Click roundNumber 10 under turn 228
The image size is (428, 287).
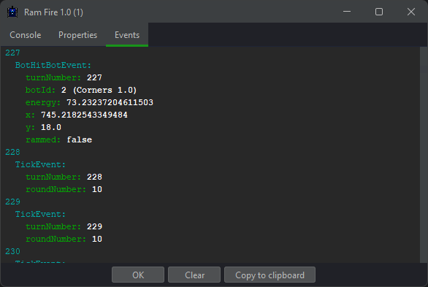97,189
